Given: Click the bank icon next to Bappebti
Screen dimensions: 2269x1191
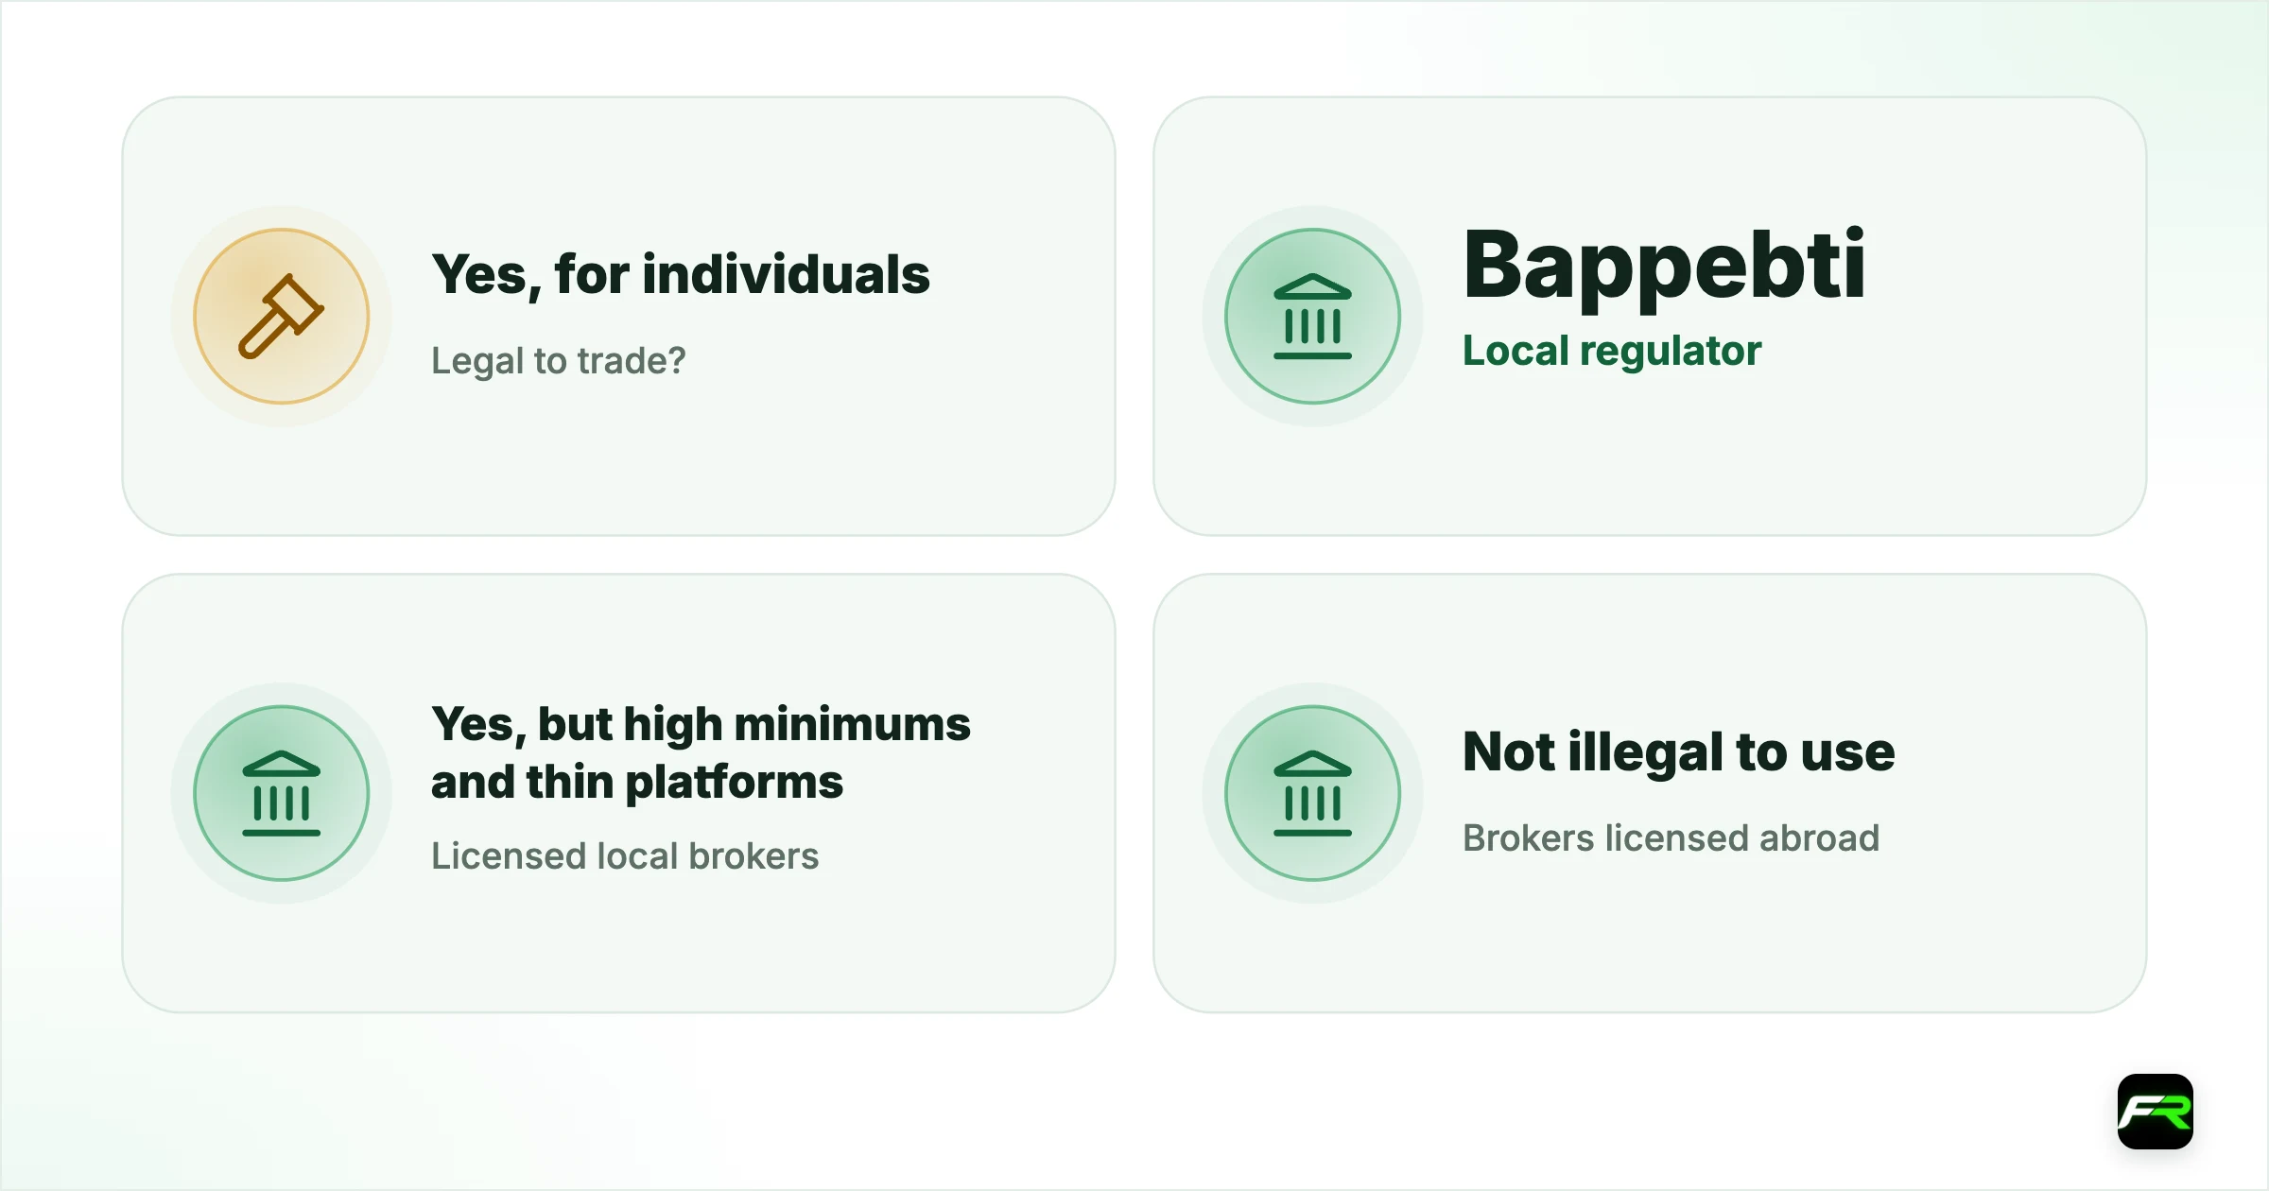Looking at the screenshot, I should (1312, 316).
